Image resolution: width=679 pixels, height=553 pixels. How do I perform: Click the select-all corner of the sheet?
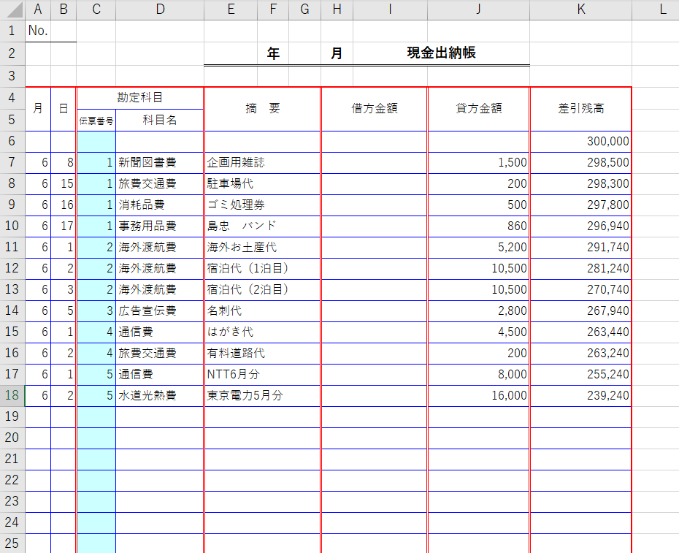[12, 9]
